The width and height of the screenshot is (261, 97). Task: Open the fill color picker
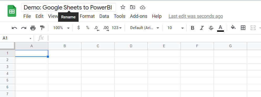click(x=233, y=28)
